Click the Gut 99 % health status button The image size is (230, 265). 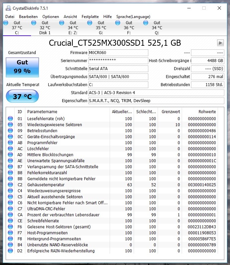tap(22, 67)
